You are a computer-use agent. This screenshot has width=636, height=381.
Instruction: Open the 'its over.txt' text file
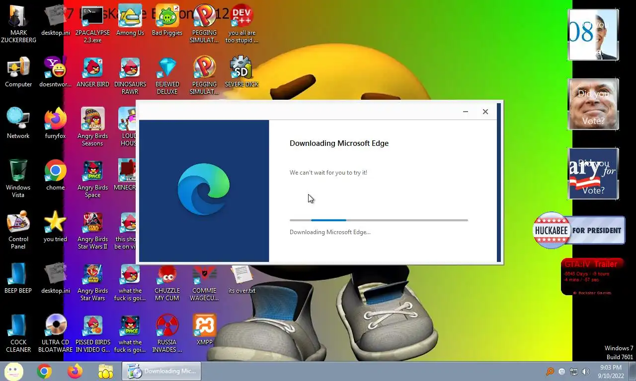click(x=241, y=278)
